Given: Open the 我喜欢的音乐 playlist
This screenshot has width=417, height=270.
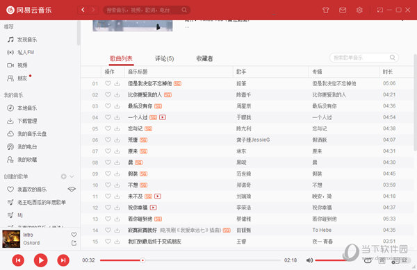Looking at the screenshot, I should point(32,189).
